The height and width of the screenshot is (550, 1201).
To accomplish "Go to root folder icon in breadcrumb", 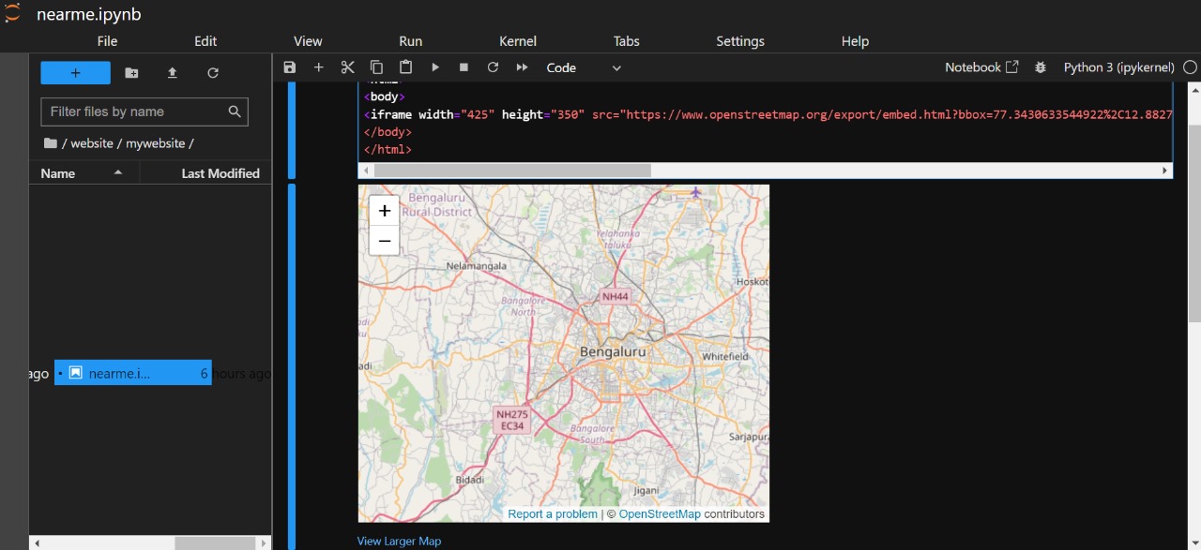I will (50, 143).
